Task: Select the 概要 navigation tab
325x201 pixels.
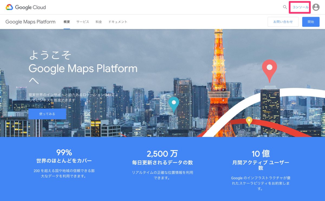Action: pos(67,22)
